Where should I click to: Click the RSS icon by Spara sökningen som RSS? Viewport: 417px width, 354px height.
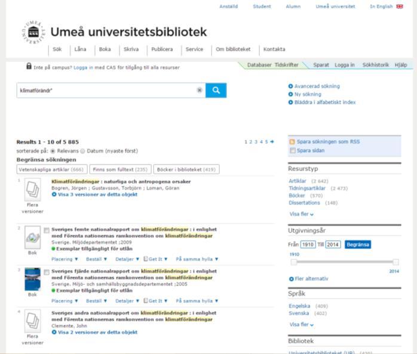coord(292,142)
